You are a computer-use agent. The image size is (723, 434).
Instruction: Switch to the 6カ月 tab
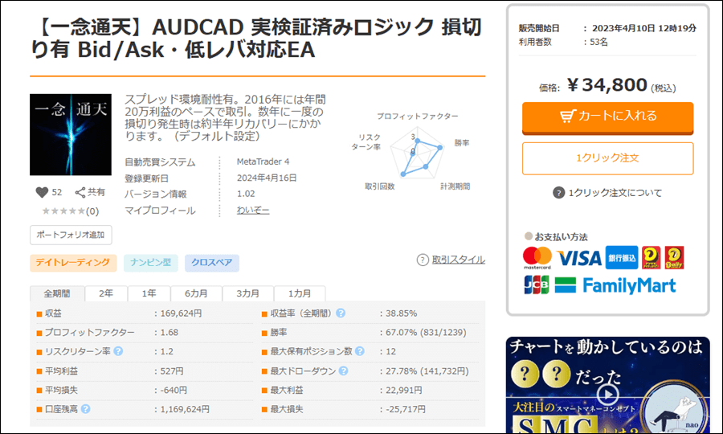(x=196, y=293)
